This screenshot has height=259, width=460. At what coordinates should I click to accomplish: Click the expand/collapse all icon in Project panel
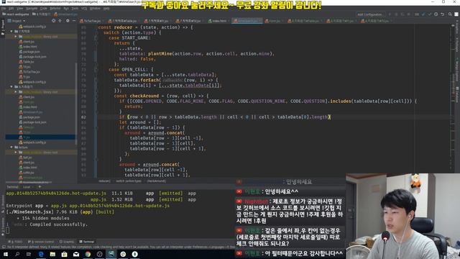pos(60,21)
